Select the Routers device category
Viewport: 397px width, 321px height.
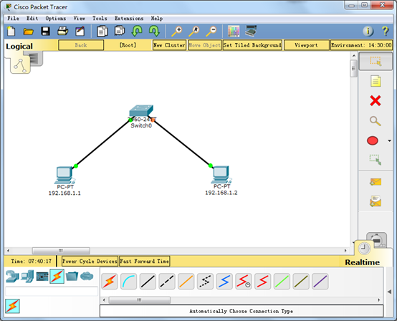pyautogui.click(x=12, y=277)
